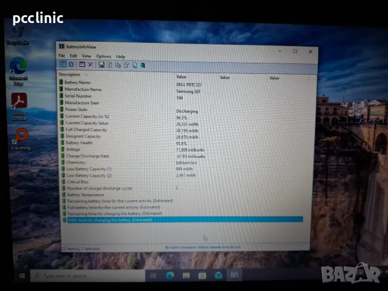Click the 29,970 mWh value
388x291 pixels.
pos(187,137)
